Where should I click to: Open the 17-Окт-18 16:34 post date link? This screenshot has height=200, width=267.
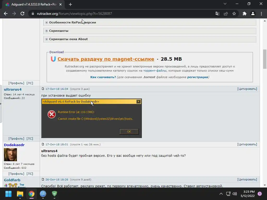(x=57, y=89)
